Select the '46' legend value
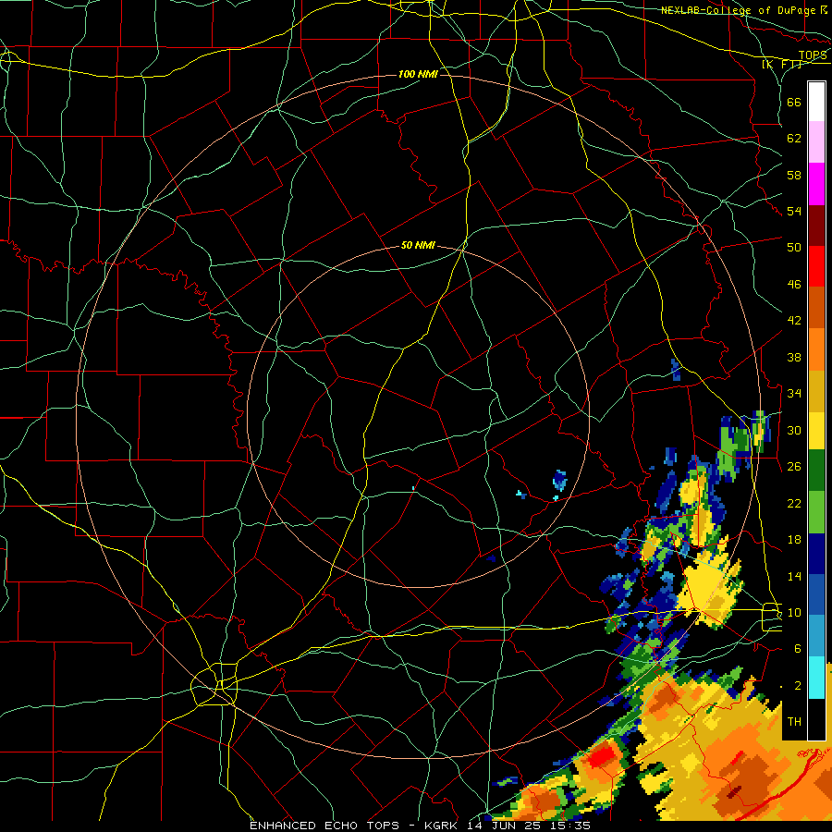 click(794, 285)
